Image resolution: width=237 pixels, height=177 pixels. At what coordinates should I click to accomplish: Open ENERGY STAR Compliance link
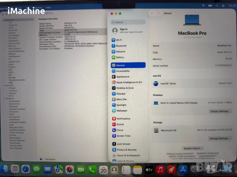pos(182,156)
